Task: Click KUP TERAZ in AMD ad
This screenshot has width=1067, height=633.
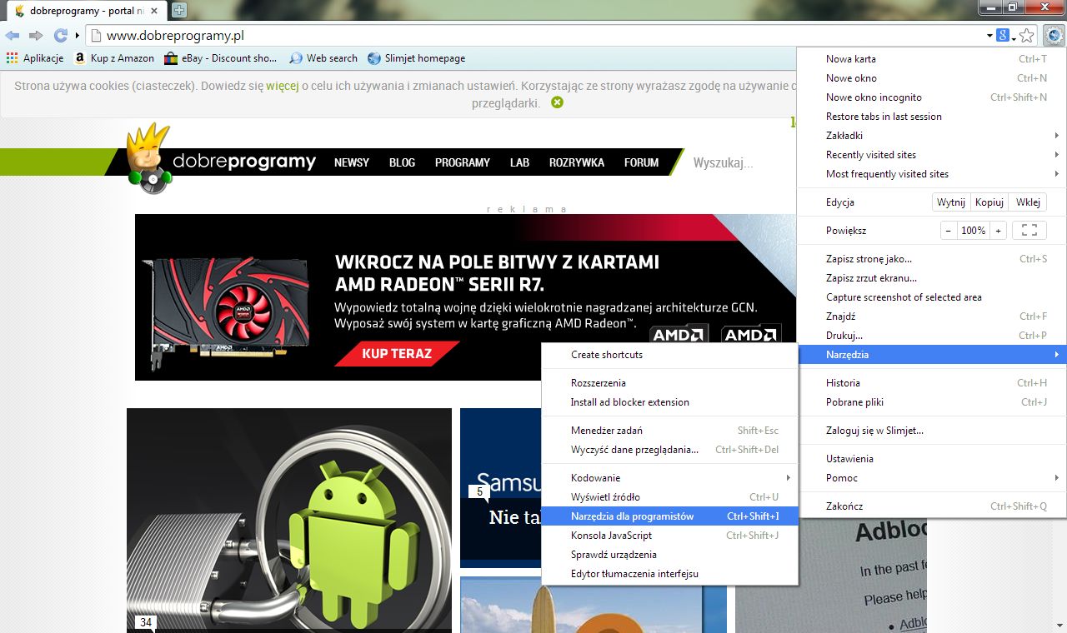Action: tap(397, 353)
